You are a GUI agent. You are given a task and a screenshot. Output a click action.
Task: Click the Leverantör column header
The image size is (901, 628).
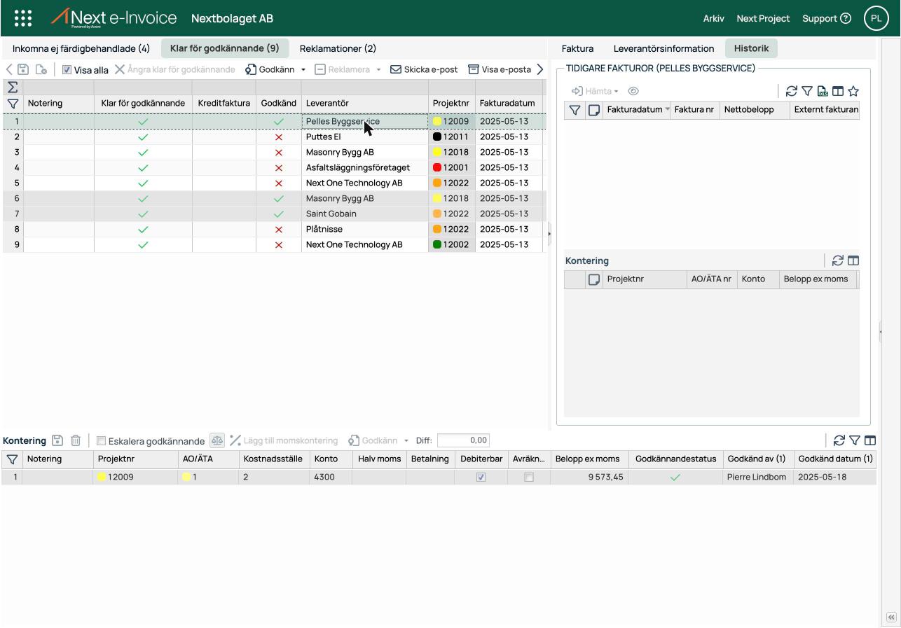[x=365, y=104]
